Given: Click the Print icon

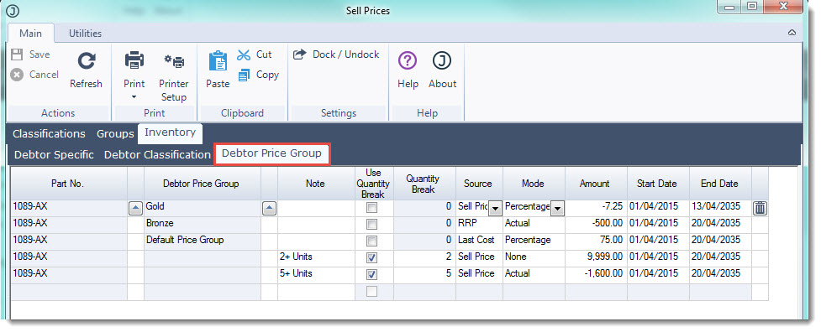Looking at the screenshot, I should 134,60.
